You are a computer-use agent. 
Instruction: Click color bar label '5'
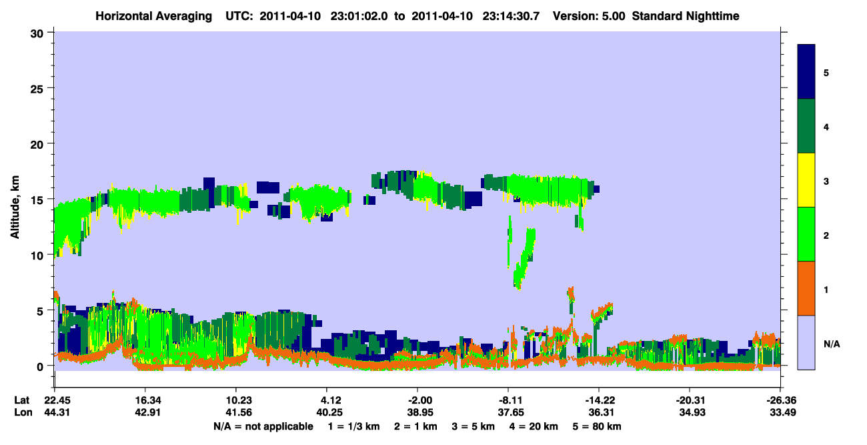point(826,72)
